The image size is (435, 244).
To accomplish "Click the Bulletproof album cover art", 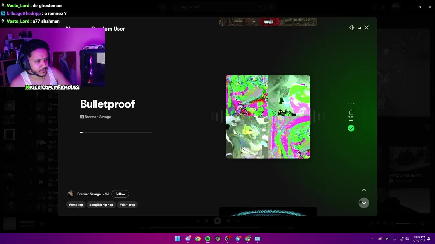I will (268, 117).
